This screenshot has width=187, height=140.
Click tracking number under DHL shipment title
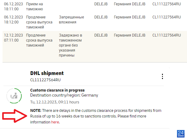pos(45,80)
